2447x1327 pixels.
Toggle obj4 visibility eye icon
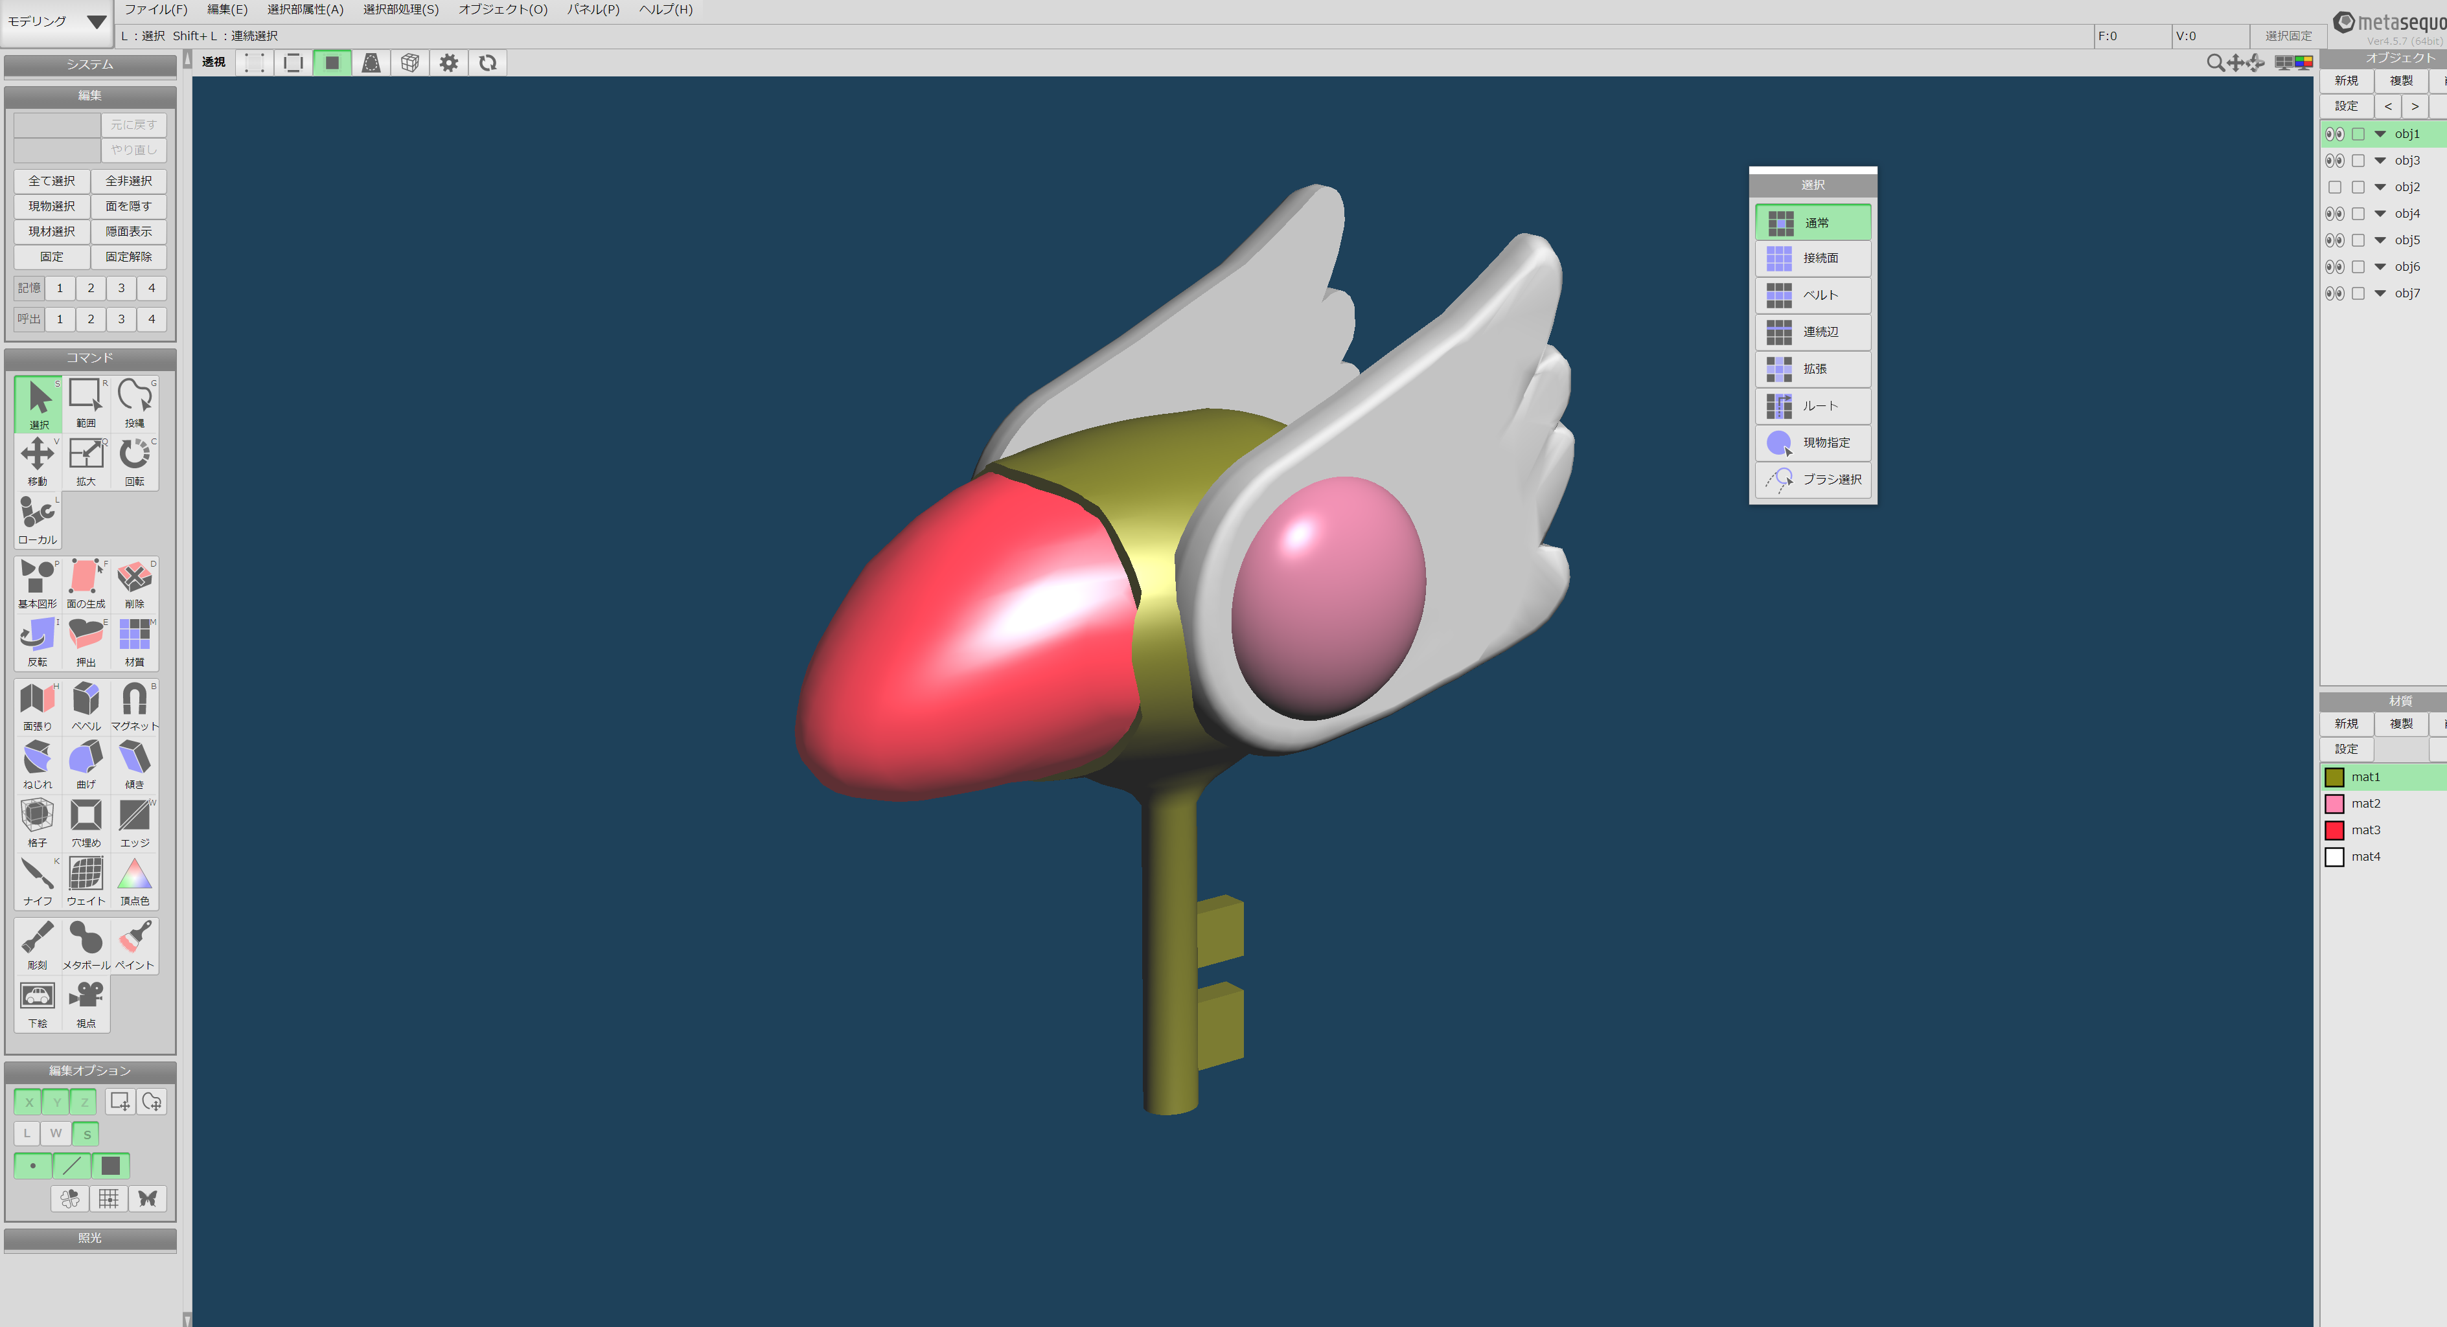pos(2334,214)
